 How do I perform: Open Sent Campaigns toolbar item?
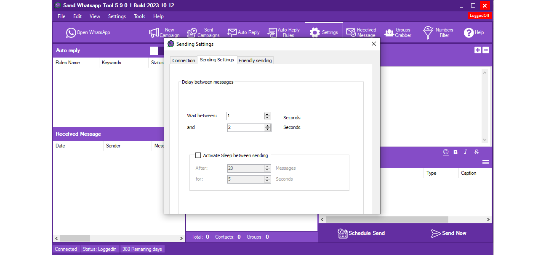pyautogui.click(x=203, y=32)
